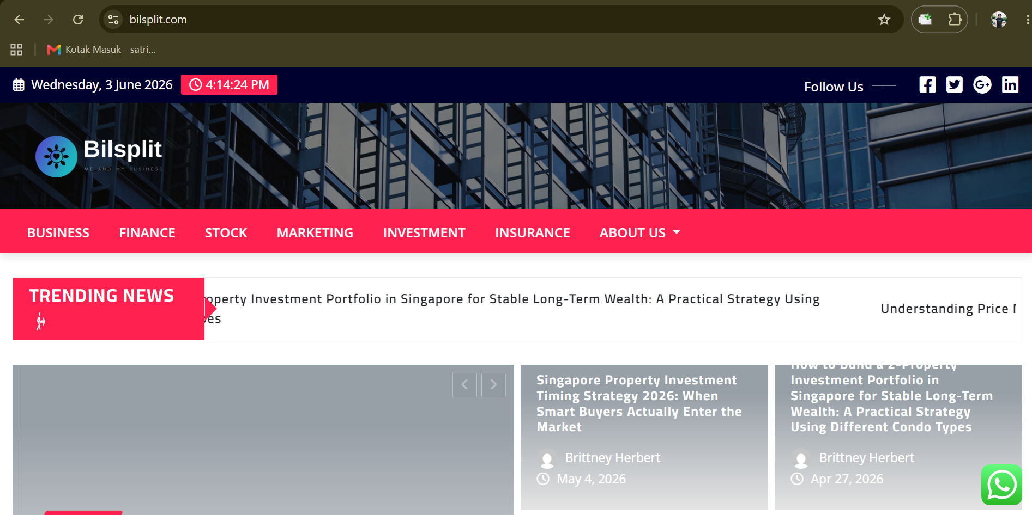The image size is (1032, 515).
Task: Open the installed app icon in the toolbar
Action: click(x=925, y=20)
